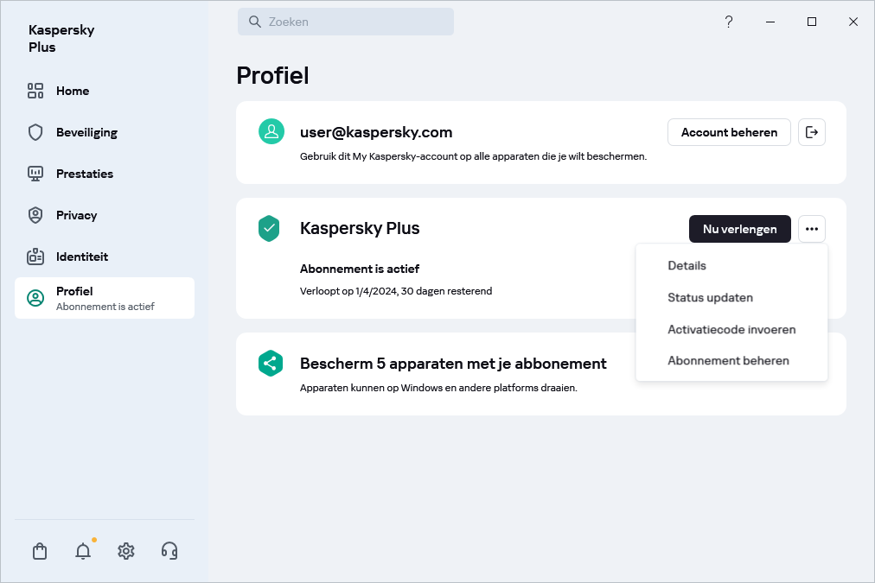Click the question mark help icon
Image resolution: width=875 pixels, height=583 pixels.
coord(729,22)
